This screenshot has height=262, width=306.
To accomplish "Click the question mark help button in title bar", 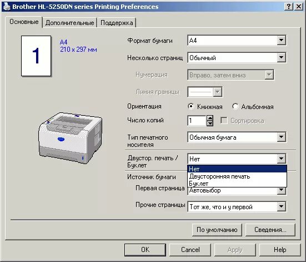I will 289,7.
